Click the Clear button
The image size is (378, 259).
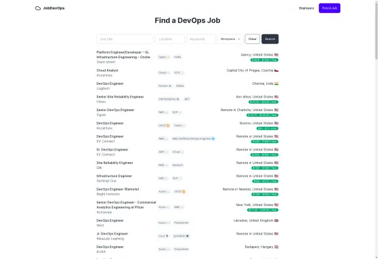click(x=252, y=39)
